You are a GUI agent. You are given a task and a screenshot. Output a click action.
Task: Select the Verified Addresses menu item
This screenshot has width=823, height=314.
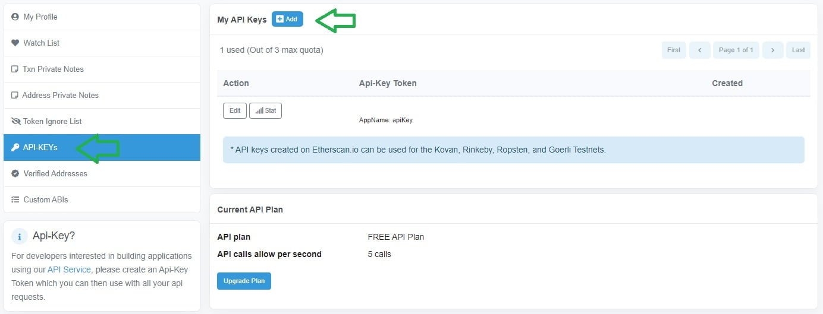(102, 174)
